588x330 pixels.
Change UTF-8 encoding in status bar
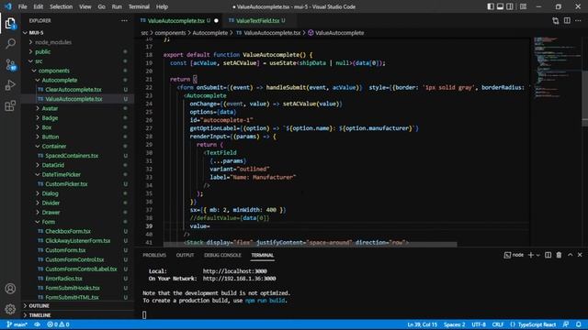click(479, 324)
